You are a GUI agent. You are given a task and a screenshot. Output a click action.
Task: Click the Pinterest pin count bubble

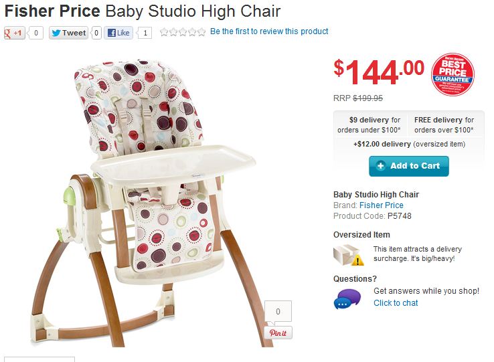click(278, 311)
